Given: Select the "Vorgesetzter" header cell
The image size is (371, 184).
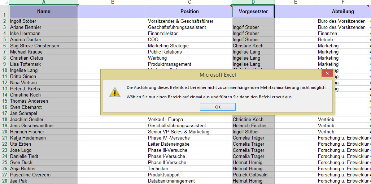Looking at the screenshot, I should click(253, 12).
